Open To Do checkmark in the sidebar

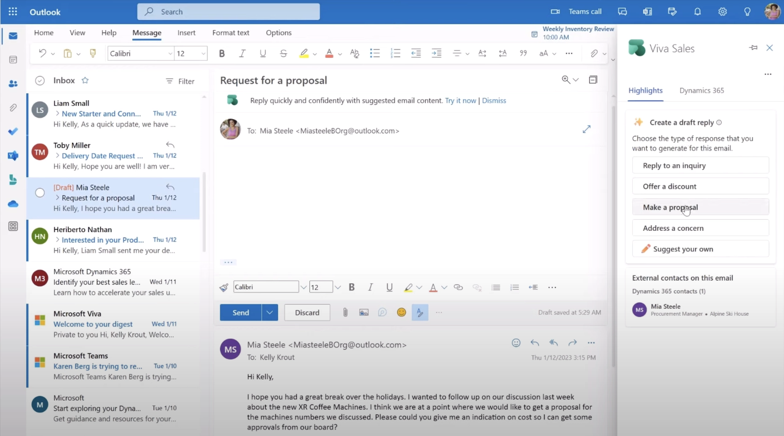point(13,132)
